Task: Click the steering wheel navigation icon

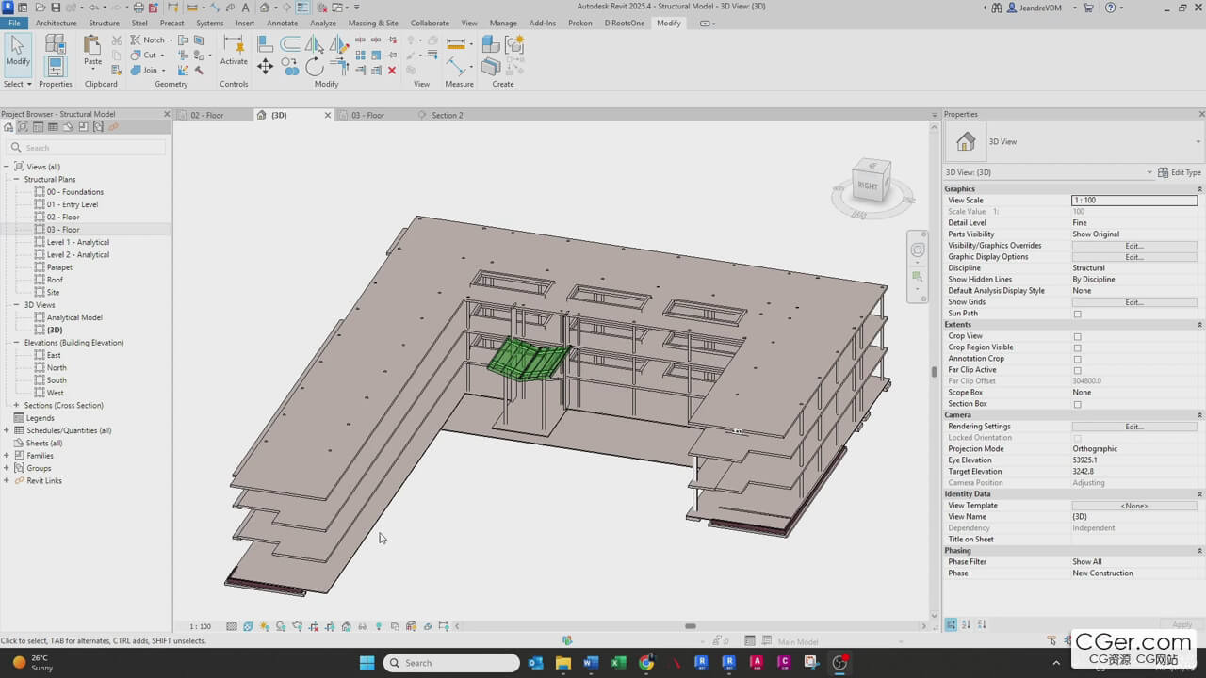Action: point(918,250)
